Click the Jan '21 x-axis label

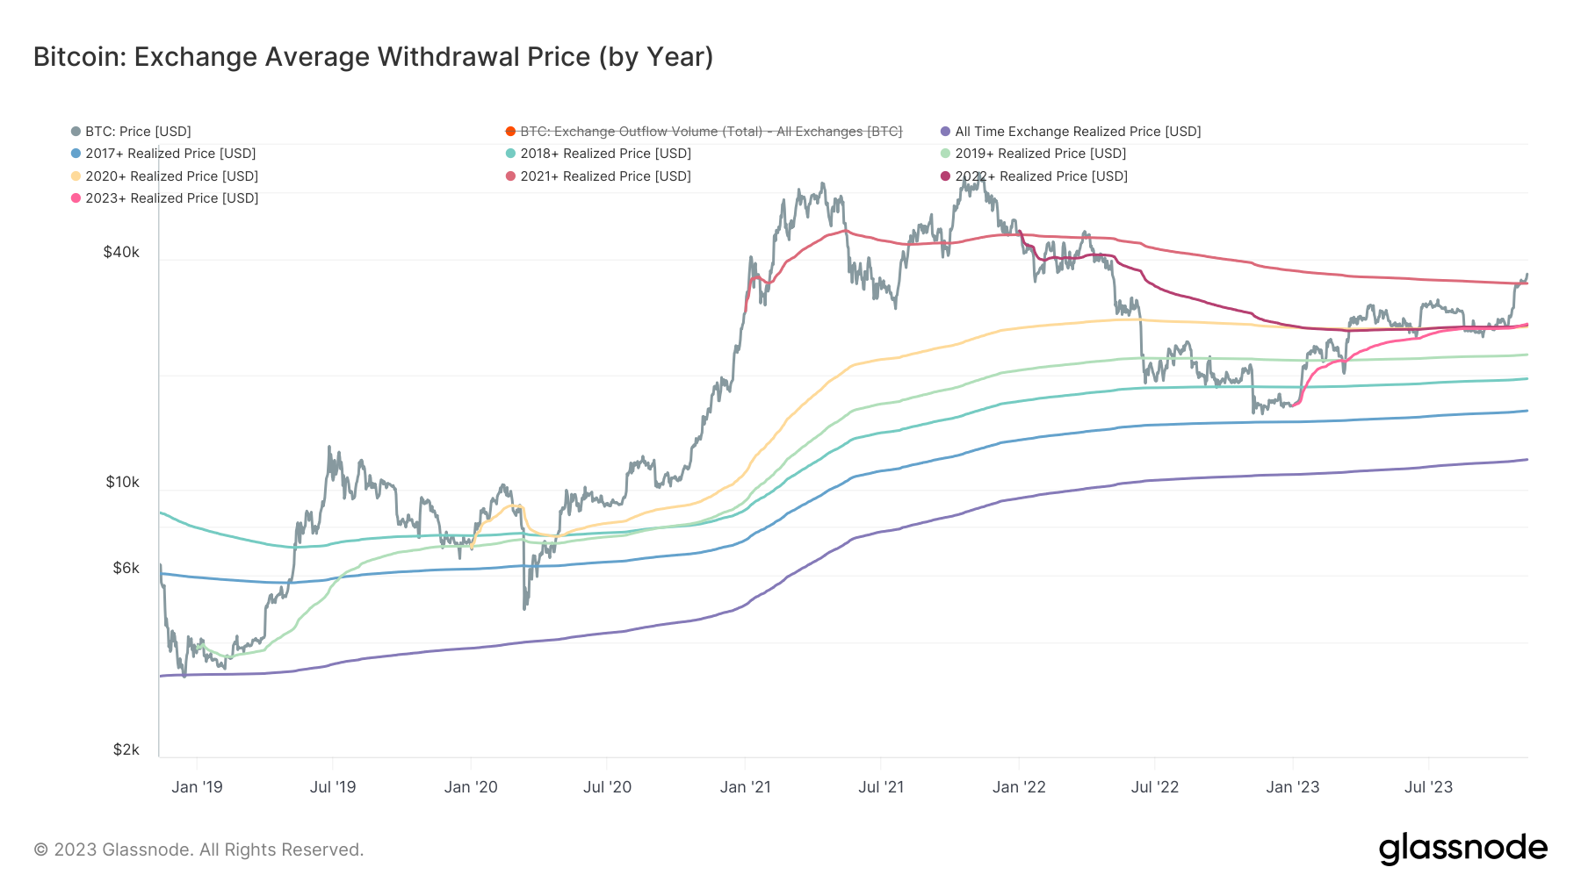click(745, 787)
